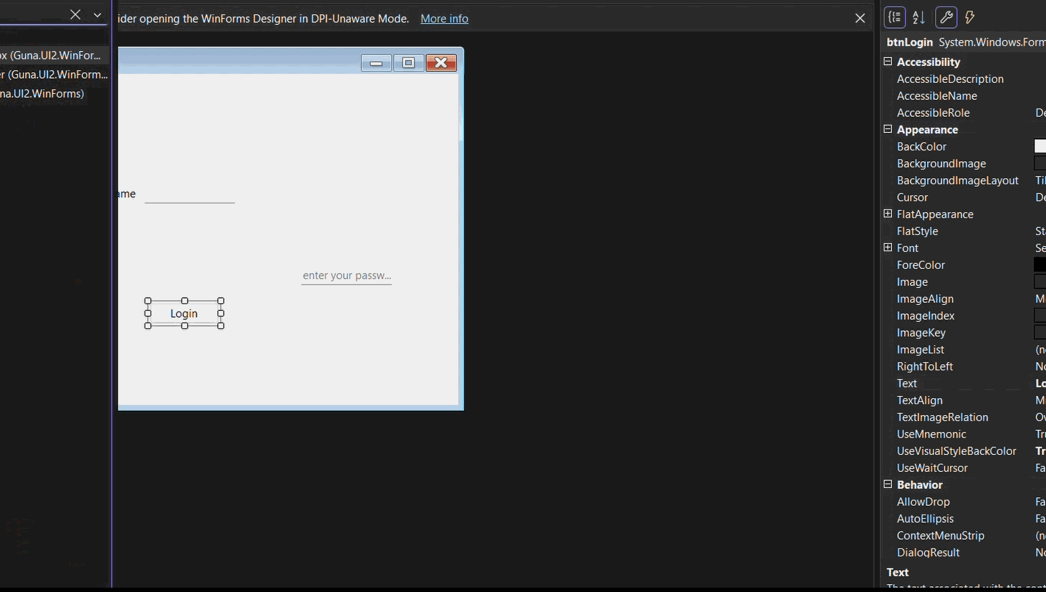Select the UseVisualStyleBackColor property
The height and width of the screenshot is (592, 1046).
click(956, 451)
